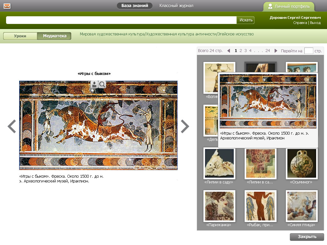The width and height of the screenshot is (327, 245).
Task: Open the first «Лилии в саду» thumbnail
Action: [219, 163]
